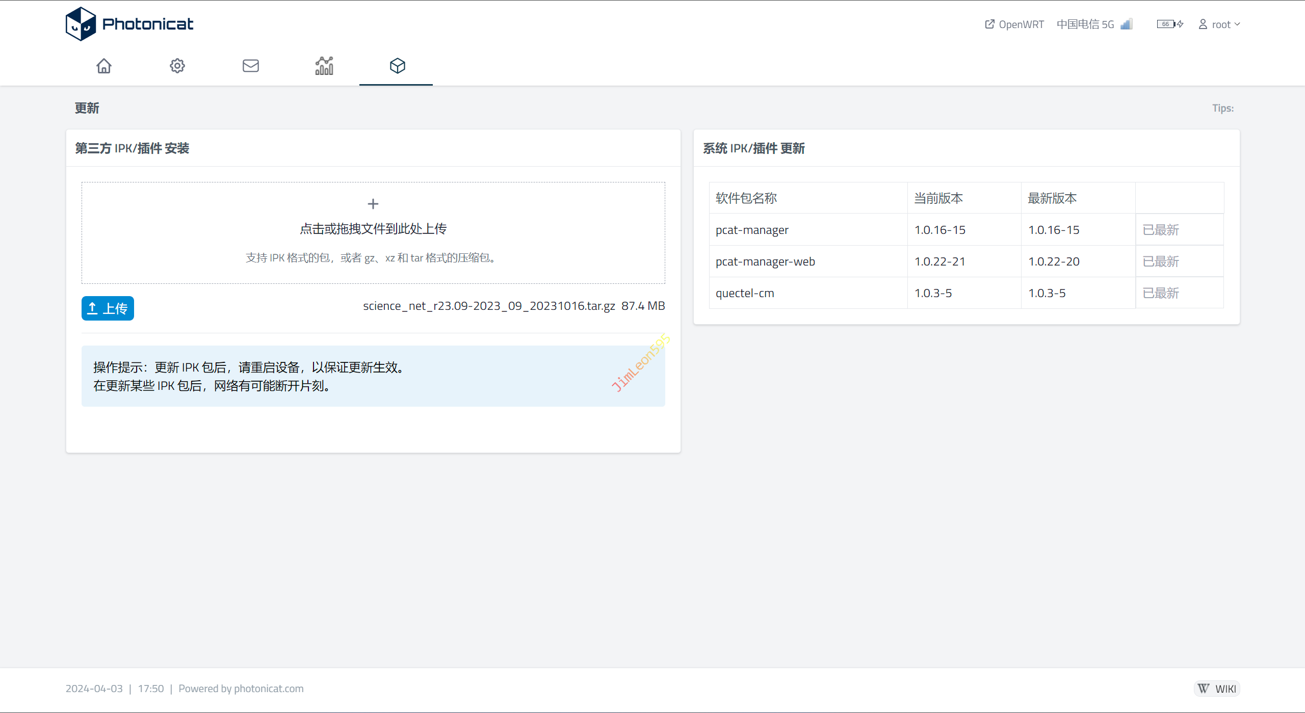Screen dimensions: 1305x713
Task: Select the package cube update tab
Action: (397, 66)
